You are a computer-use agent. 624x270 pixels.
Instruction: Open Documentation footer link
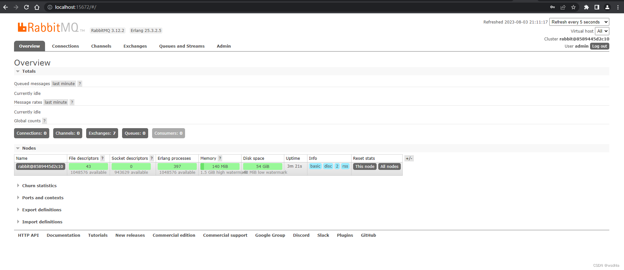(x=63, y=235)
